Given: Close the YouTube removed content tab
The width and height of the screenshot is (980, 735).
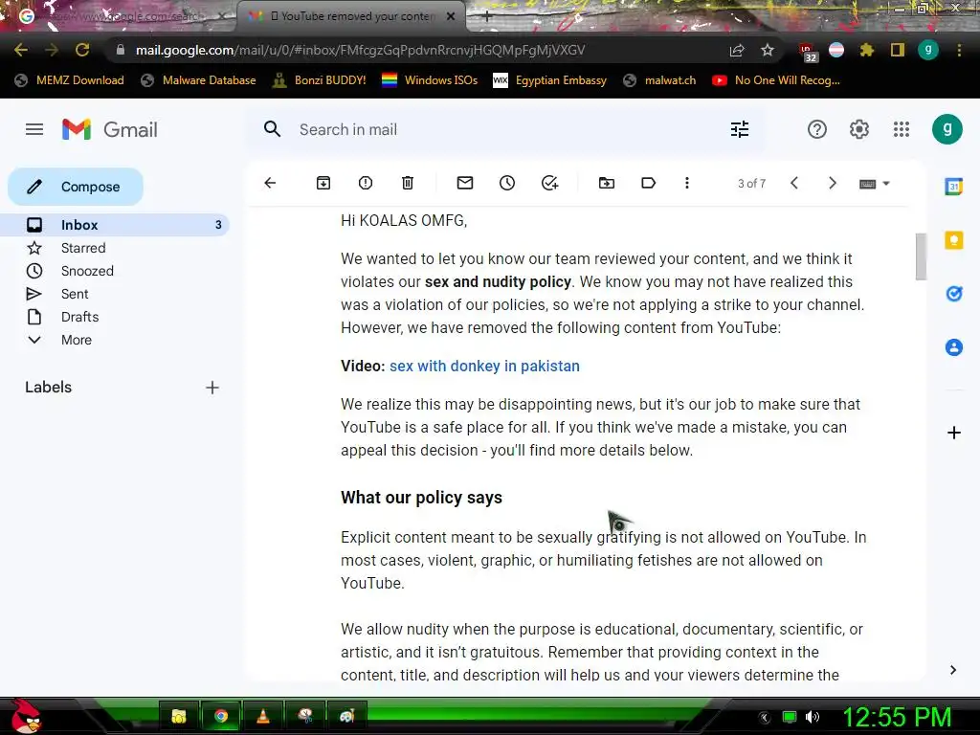Looking at the screenshot, I should pos(451,17).
